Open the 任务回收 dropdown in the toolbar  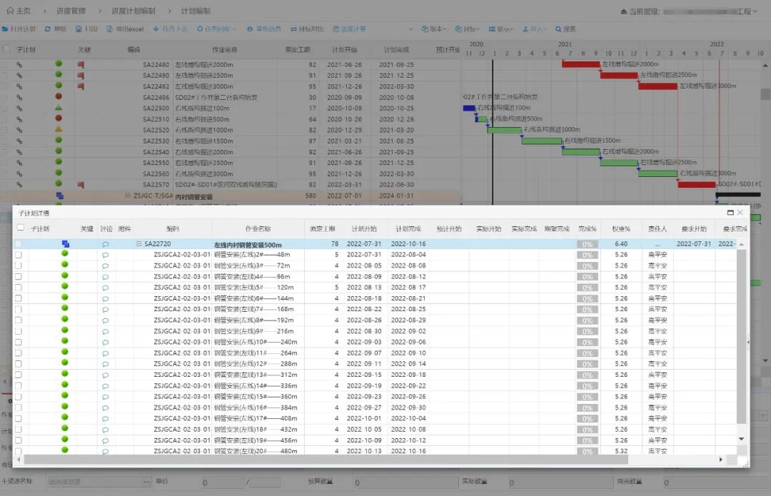[216, 29]
